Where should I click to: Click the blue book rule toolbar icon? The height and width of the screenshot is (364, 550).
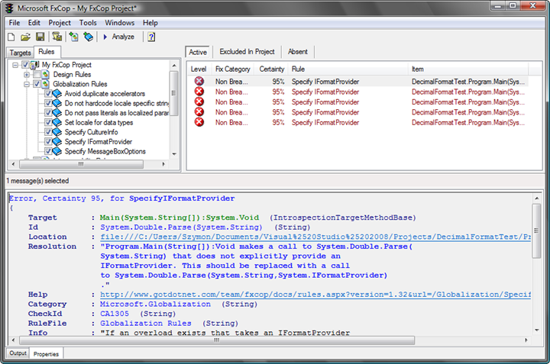[x=89, y=37]
